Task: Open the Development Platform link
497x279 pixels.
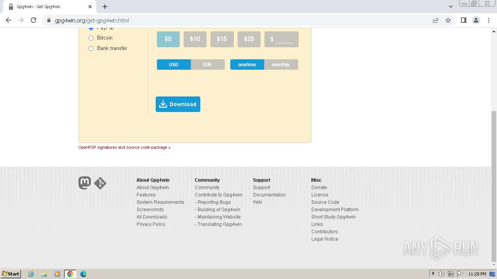Action: (335, 210)
